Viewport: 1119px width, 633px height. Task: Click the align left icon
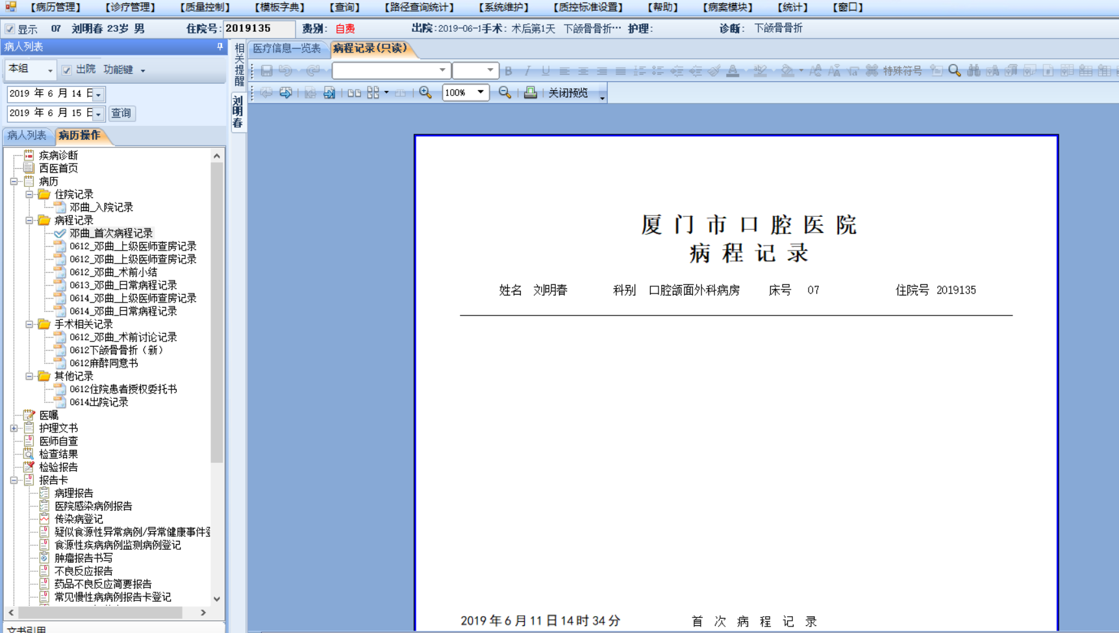564,71
